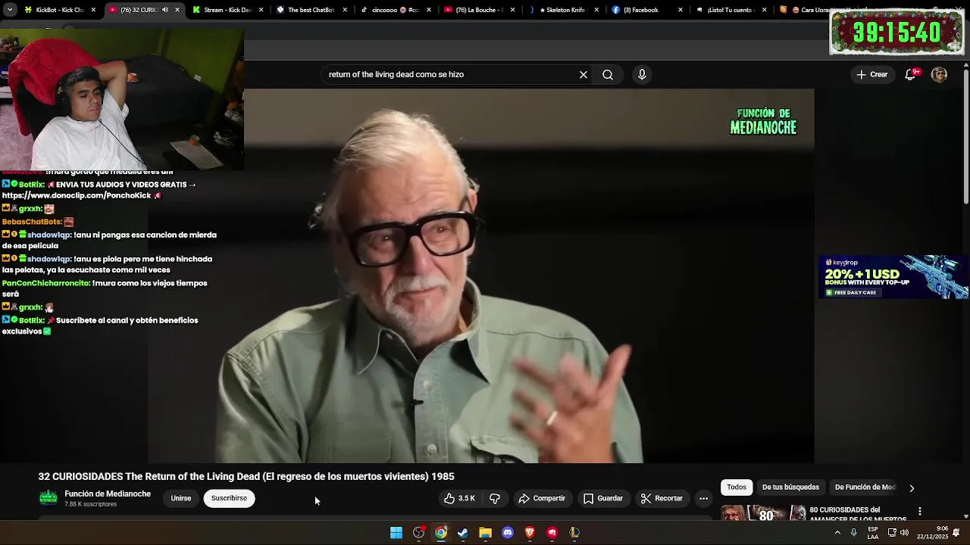
Task: Select De Función de Med... filter chip
Action: (865, 487)
